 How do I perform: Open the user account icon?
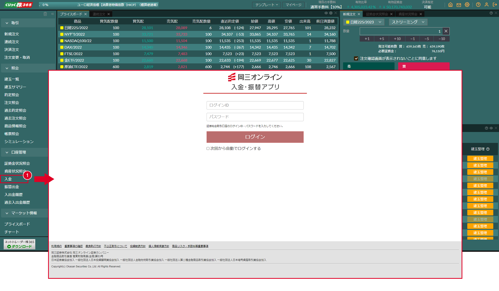click(487, 5)
